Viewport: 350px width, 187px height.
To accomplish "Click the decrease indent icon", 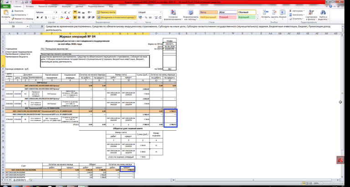I will point(89,17).
